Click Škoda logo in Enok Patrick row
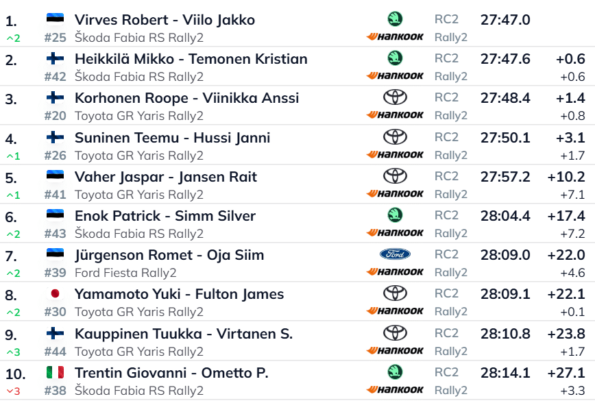The height and width of the screenshot is (401, 595). pos(395,215)
